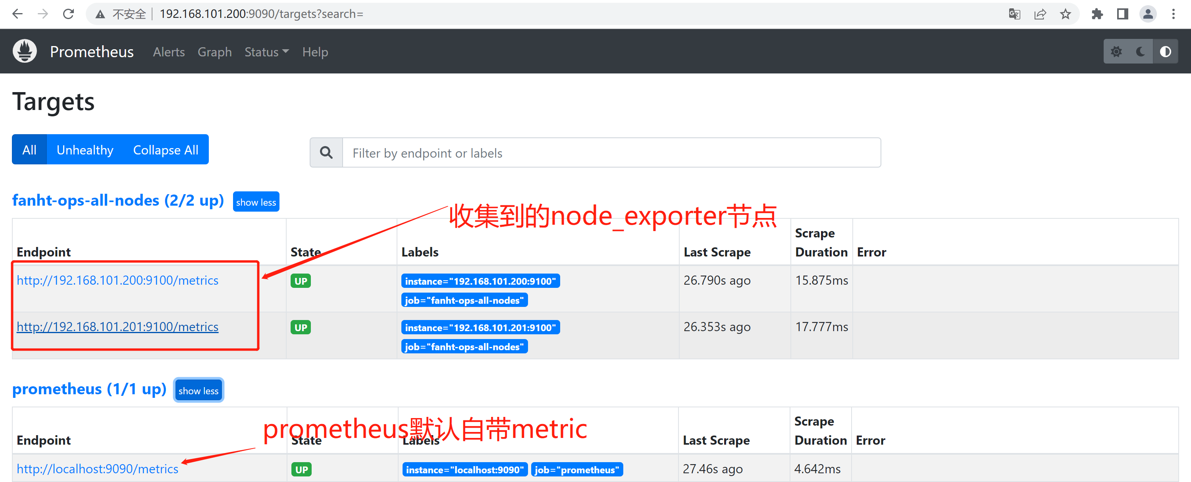Click the filter by endpoint or labels field
The width and height of the screenshot is (1191, 482).
[611, 152]
